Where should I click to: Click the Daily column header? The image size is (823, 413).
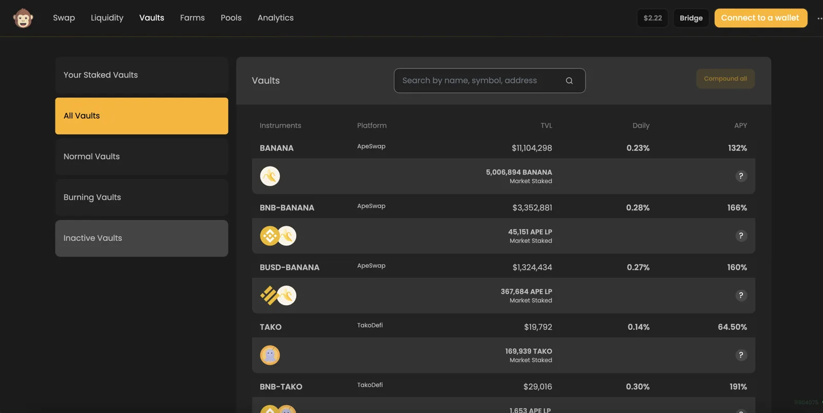coord(641,125)
